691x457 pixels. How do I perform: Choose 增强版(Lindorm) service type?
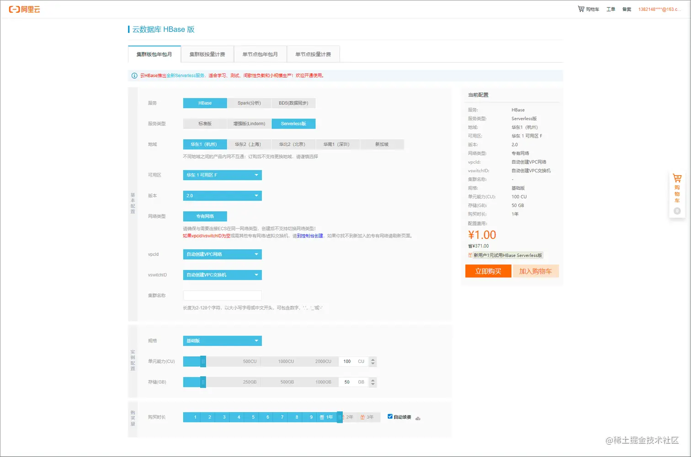249,124
